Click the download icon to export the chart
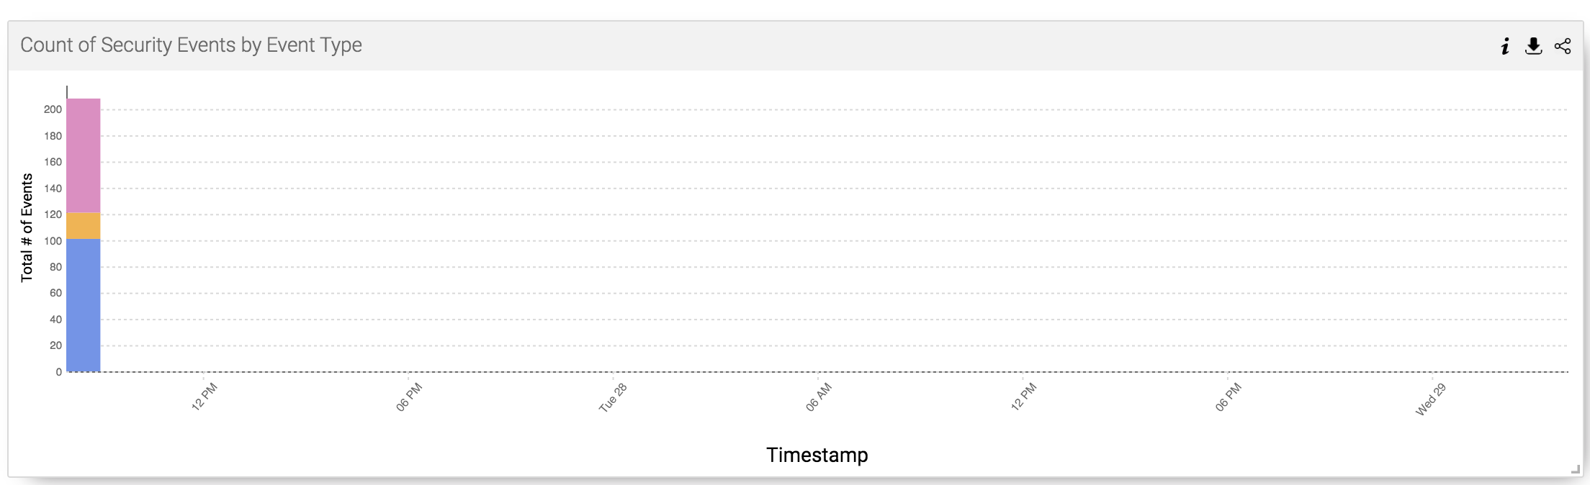The image size is (1590, 485). click(x=1532, y=45)
